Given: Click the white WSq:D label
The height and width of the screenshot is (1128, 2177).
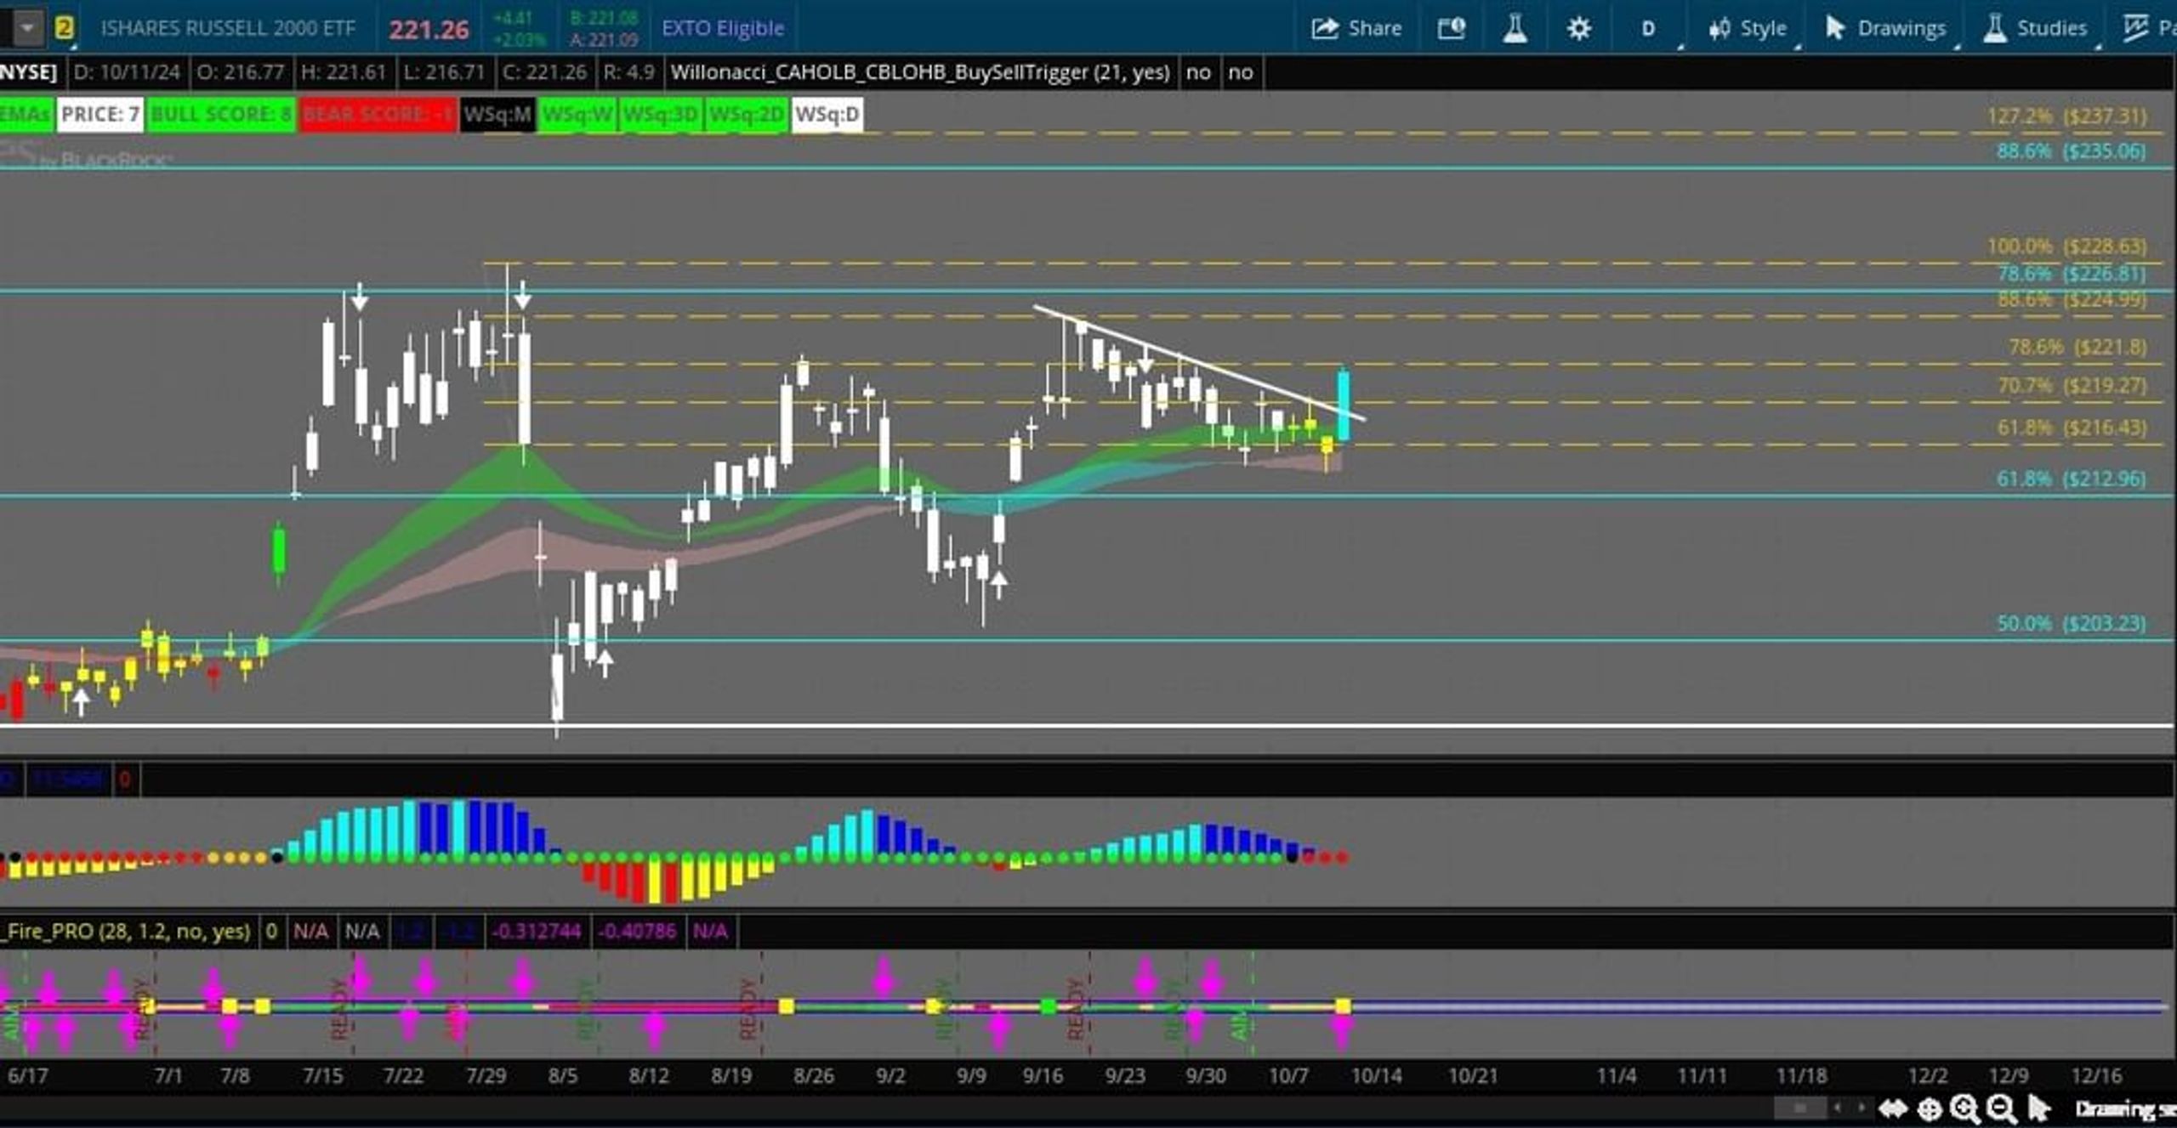Looking at the screenshot, I should coord(827,114).
